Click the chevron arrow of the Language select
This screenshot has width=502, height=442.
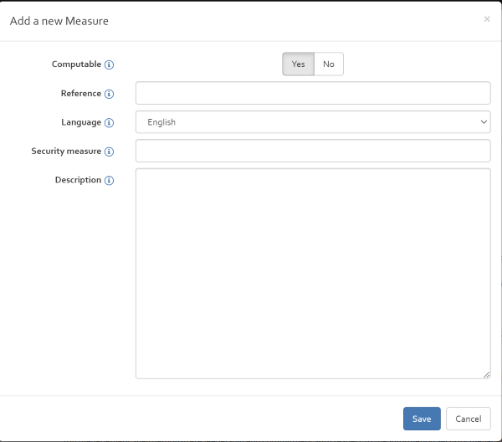click(484, 122)
